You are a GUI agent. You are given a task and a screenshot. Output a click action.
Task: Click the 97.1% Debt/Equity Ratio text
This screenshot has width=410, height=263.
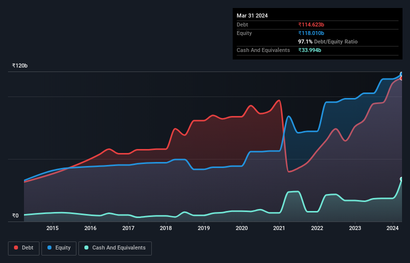pos(328,41)
